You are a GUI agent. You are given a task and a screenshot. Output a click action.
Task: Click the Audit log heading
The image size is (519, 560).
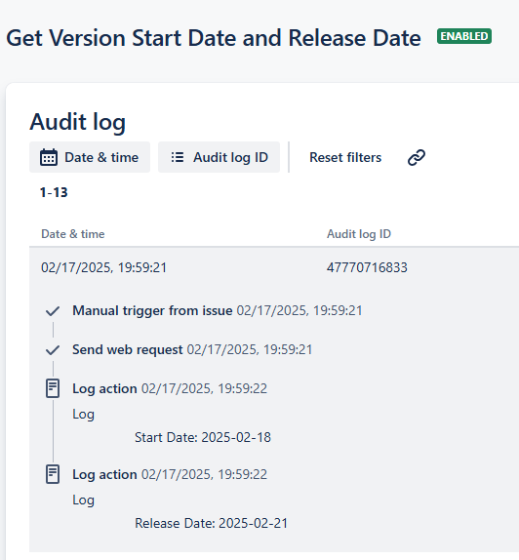pos(77,122)
